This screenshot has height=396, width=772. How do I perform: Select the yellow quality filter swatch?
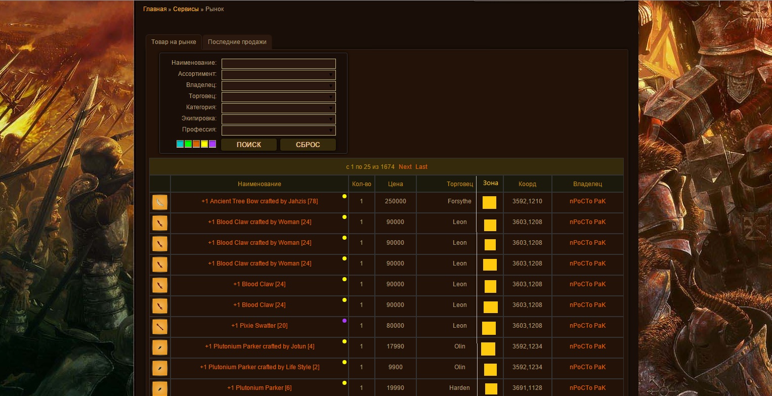pyautogui.click(x=204, y=144)
